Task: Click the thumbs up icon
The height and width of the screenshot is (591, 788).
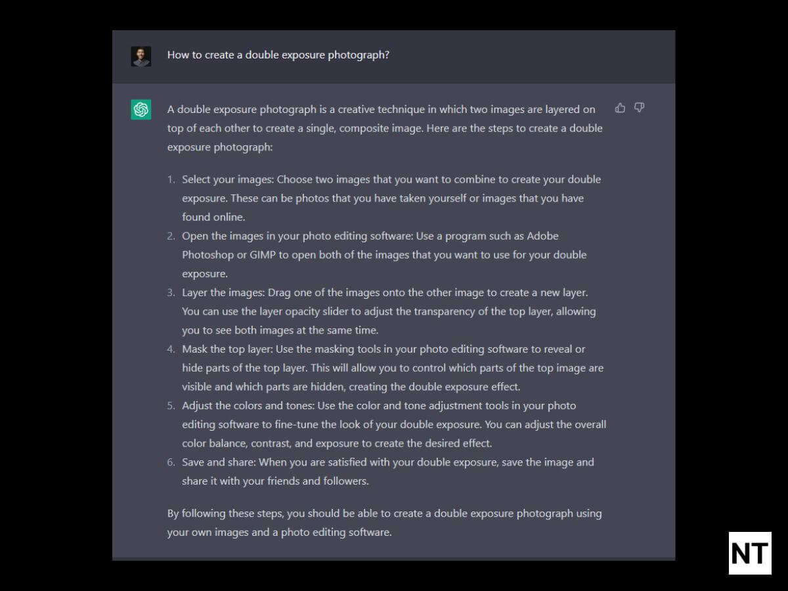Action: [x=620, y=108]
